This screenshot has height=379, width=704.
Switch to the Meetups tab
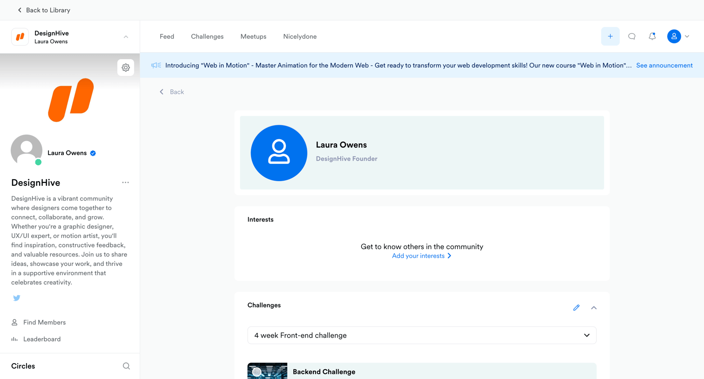(253, 36)
